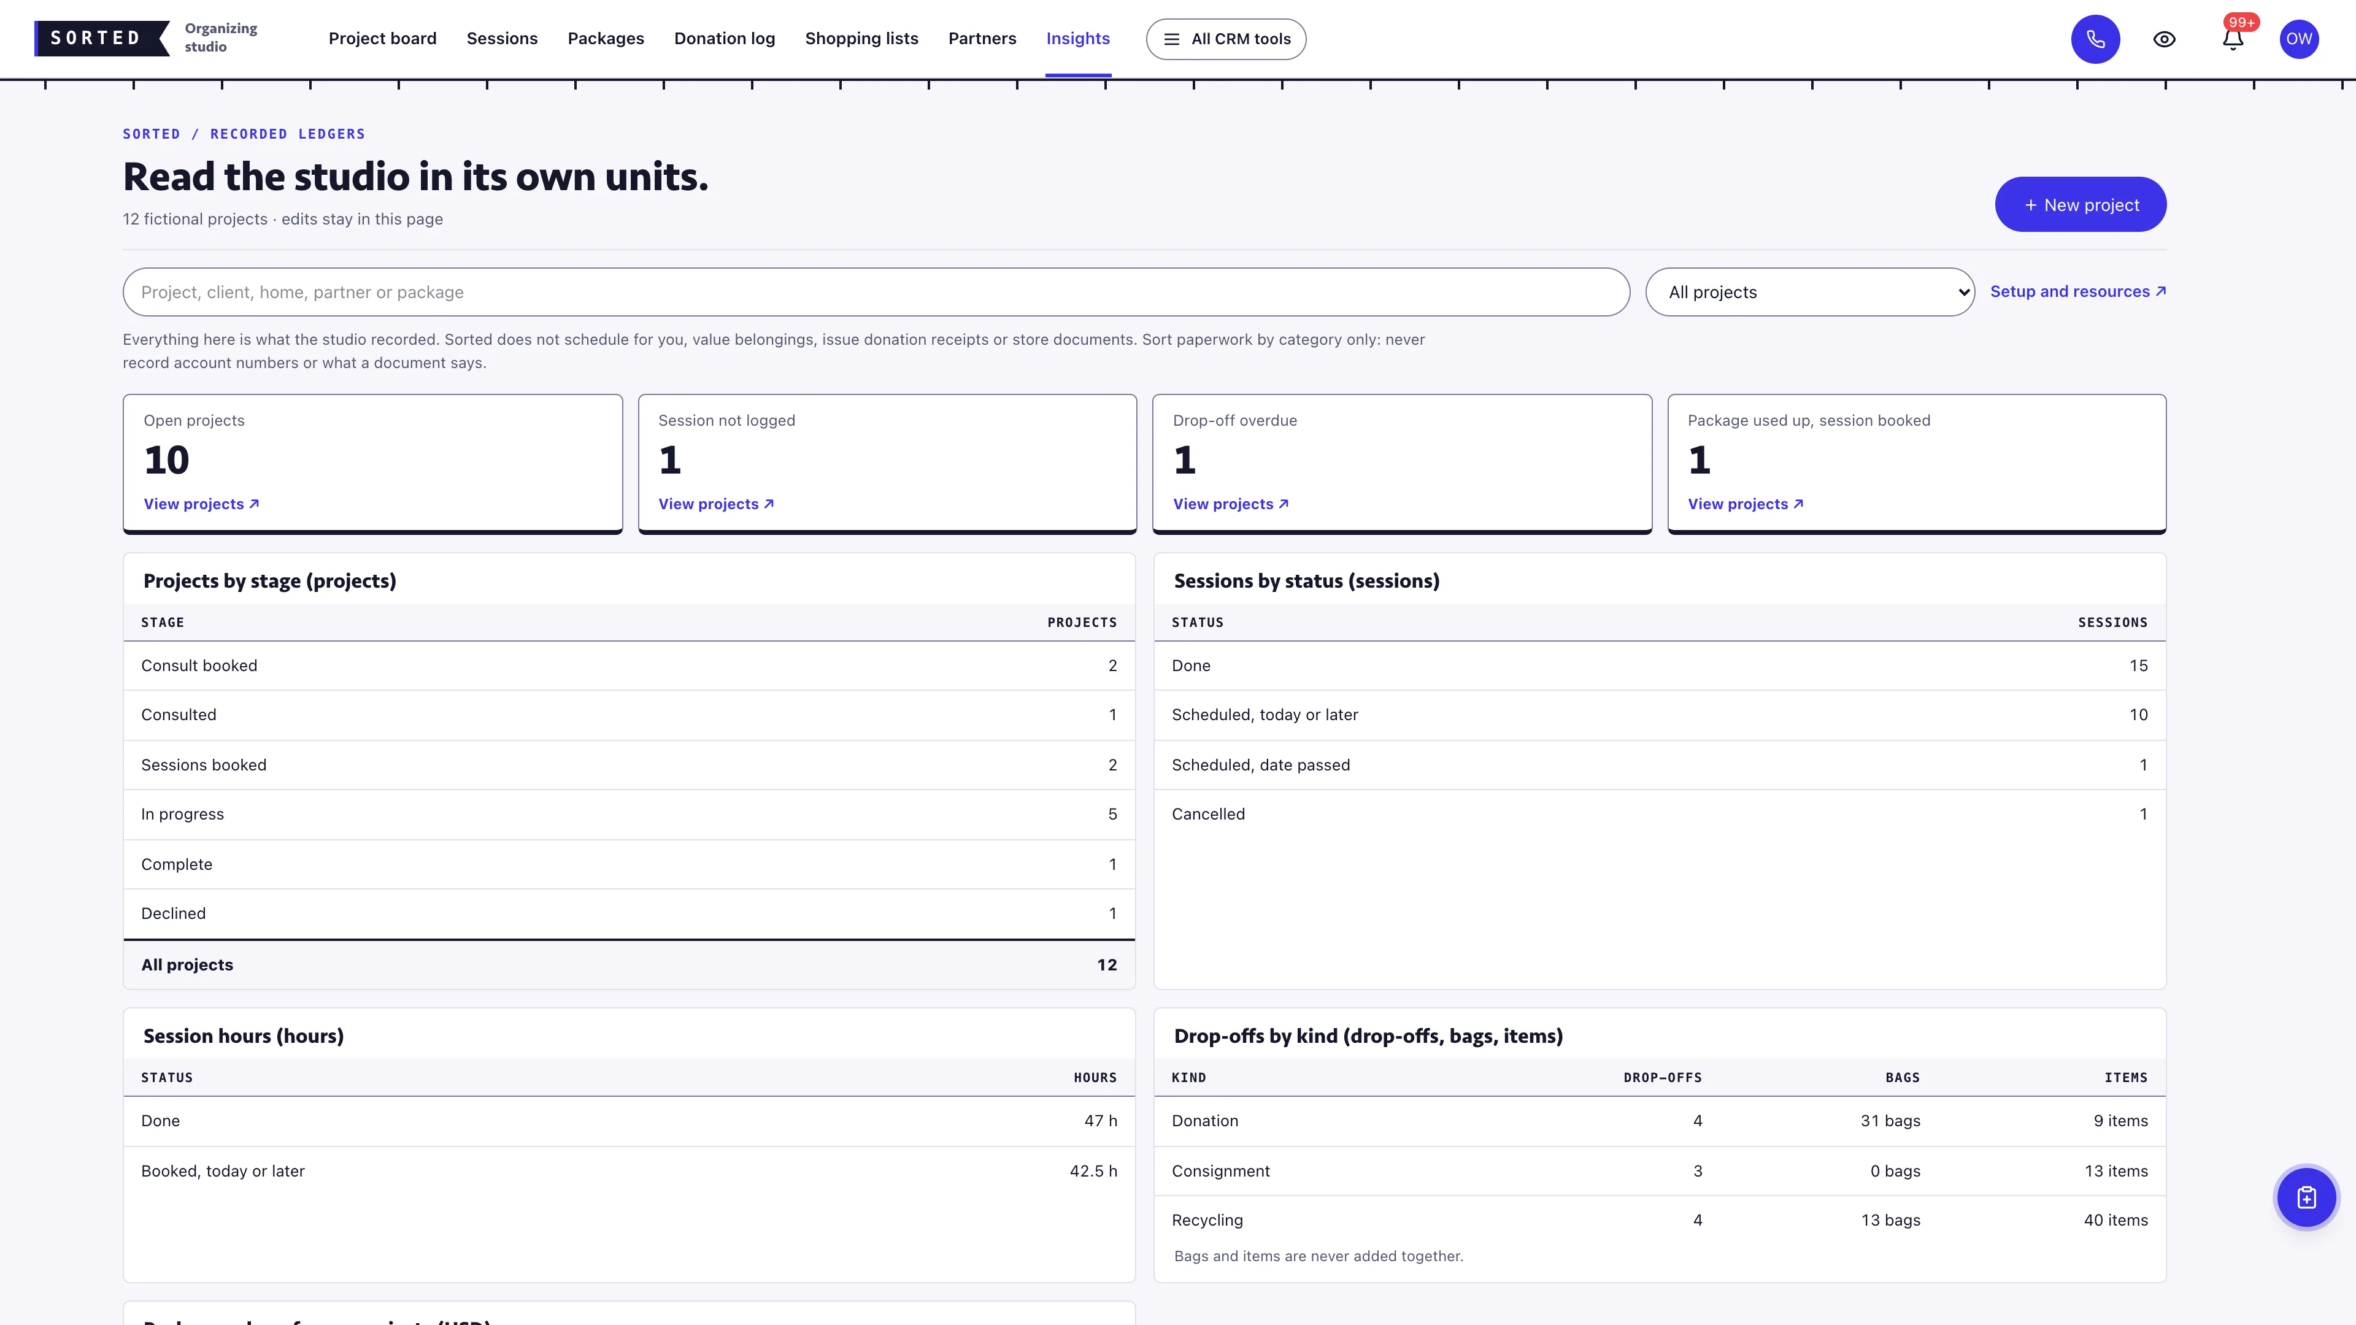The image size is (2356, 1325).
Task: Click the 40 items value
Action: pos(2115,1220)
